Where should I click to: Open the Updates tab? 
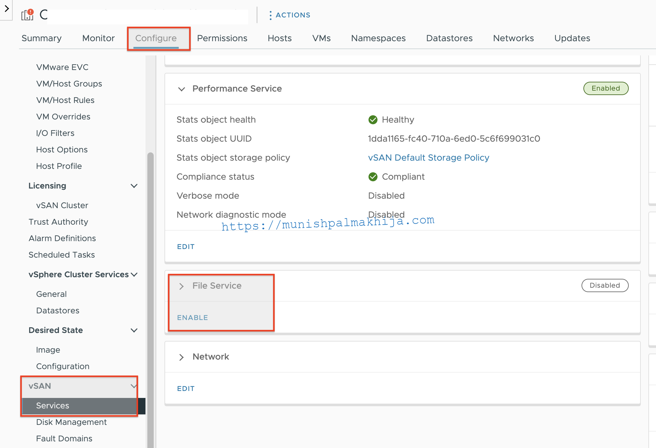coord(572,38)
